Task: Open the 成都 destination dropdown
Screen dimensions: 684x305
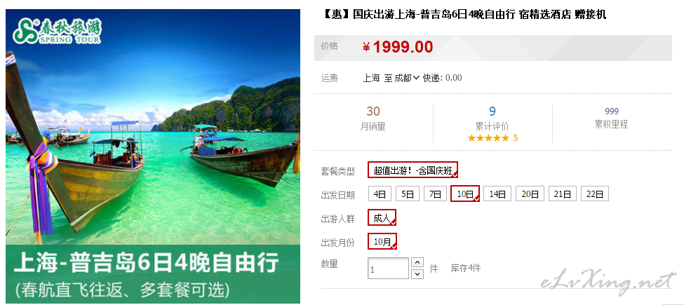Action: click(x=407, y=78)
